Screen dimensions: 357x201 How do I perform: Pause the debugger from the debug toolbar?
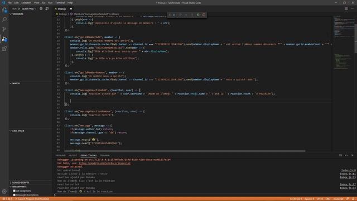click(x=175, y=15)
